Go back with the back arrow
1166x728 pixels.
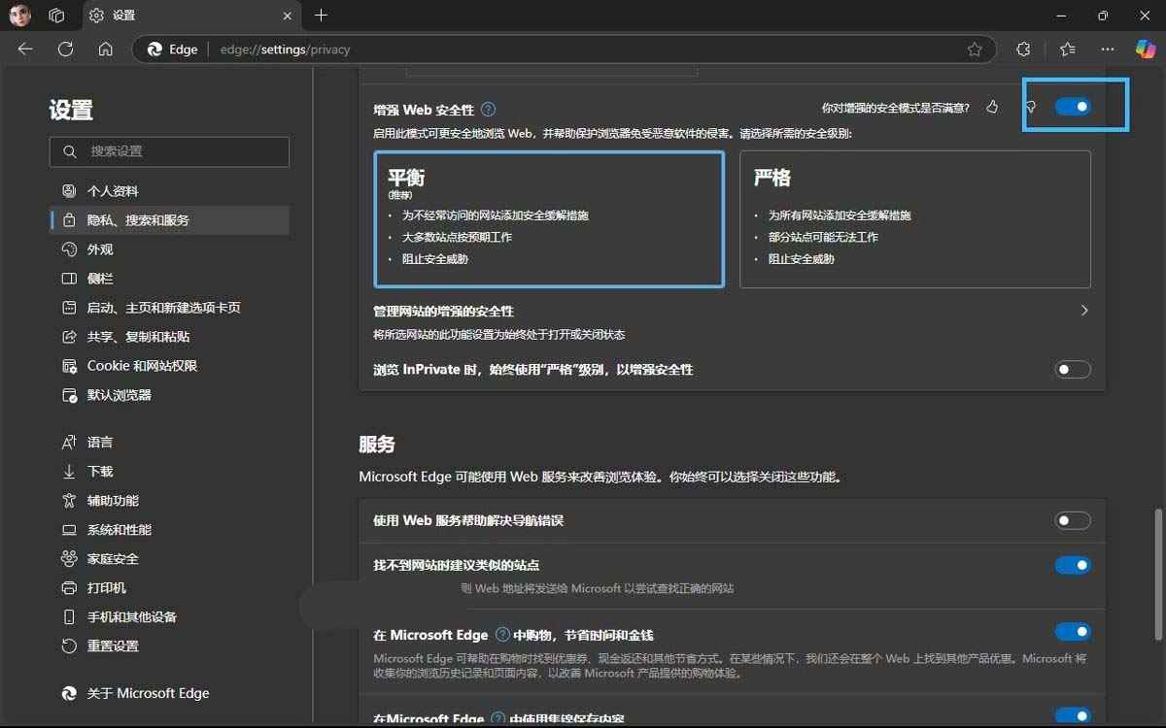pyautogui.click(x=25, y=50)
